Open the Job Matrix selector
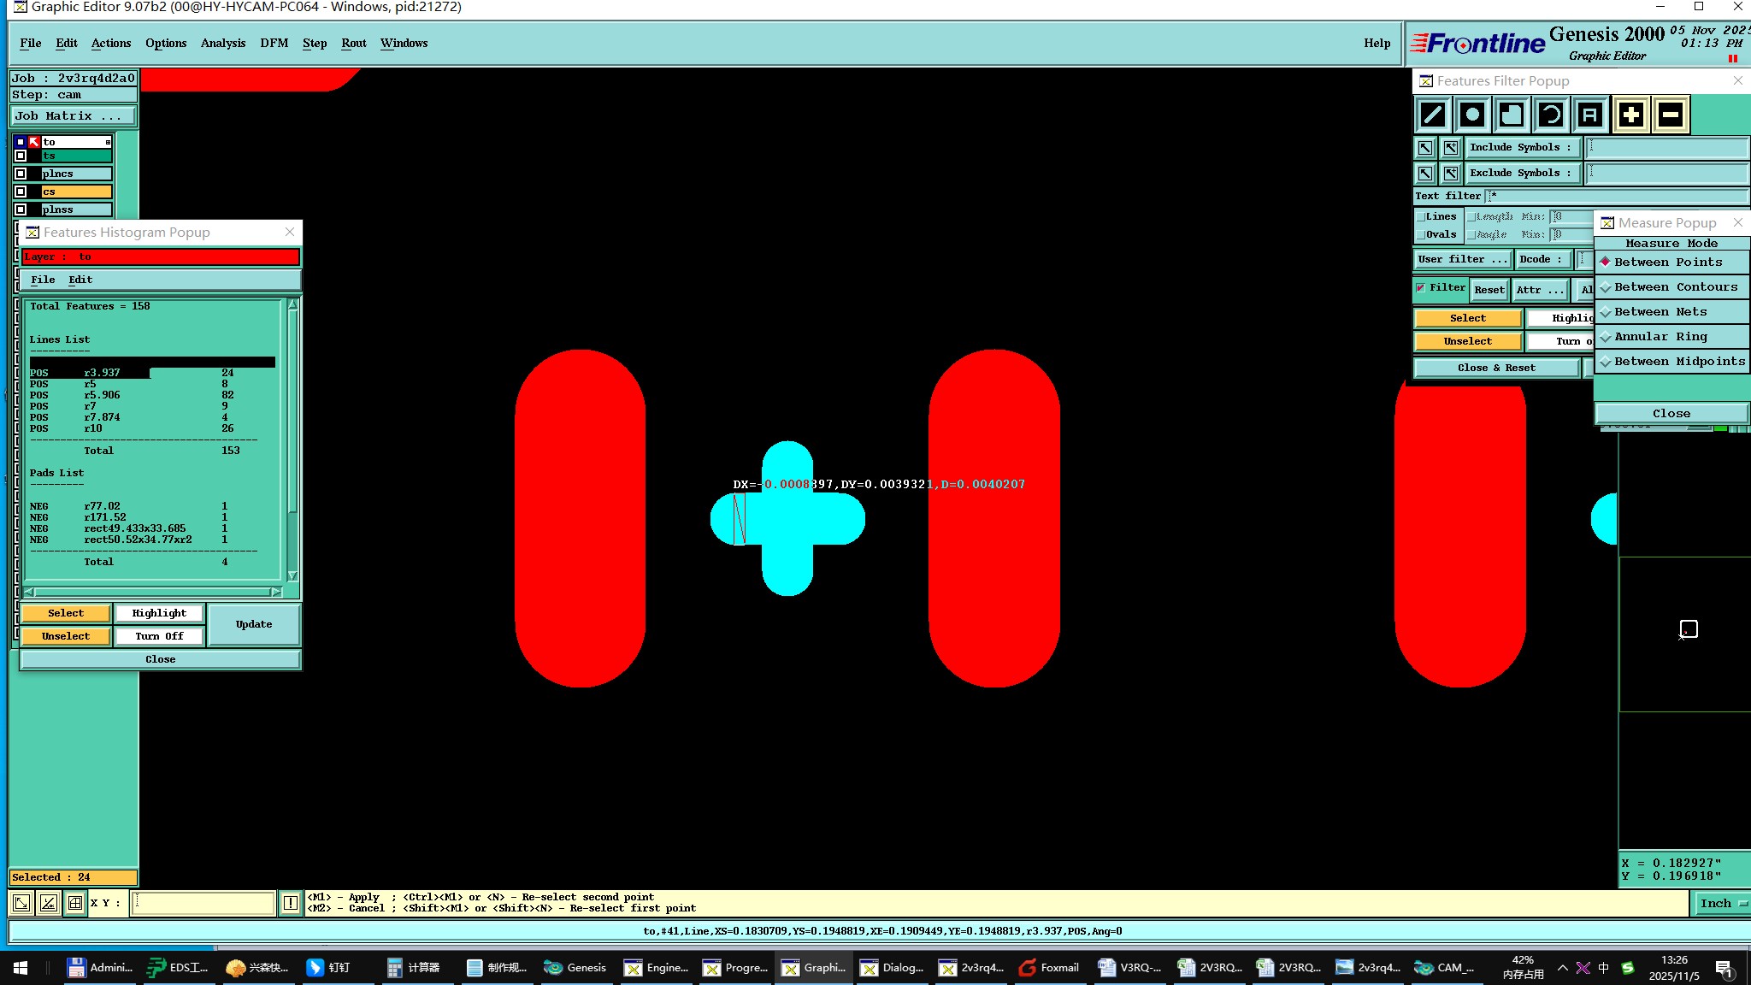The width and height of the screenshot is (1751, 985). pos(73,116)
